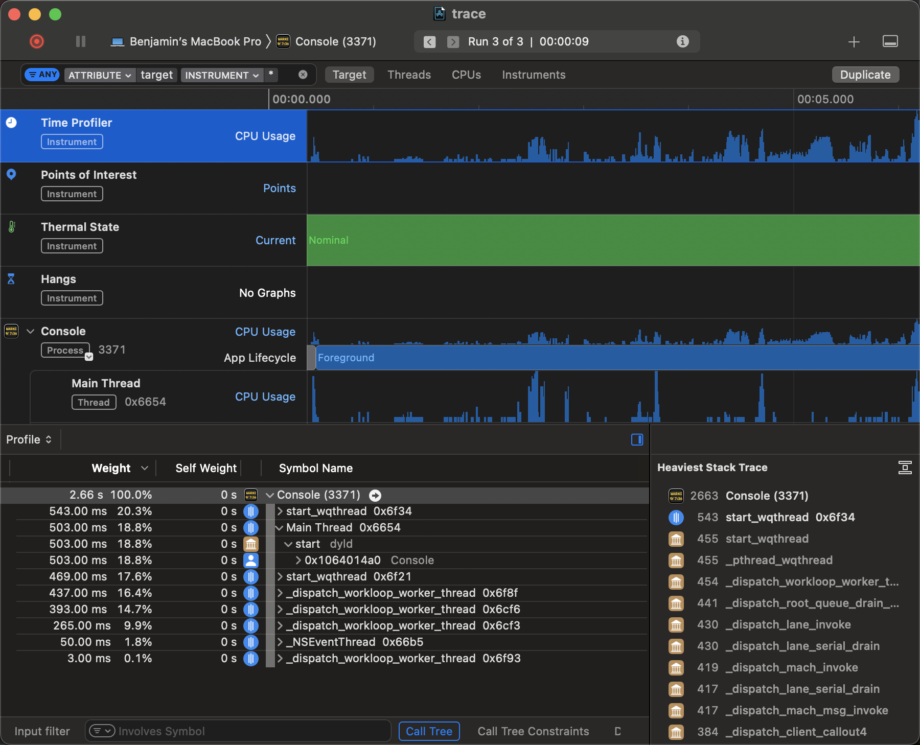Open the Involves Symbol filter type menu

(x=102, y=731)
